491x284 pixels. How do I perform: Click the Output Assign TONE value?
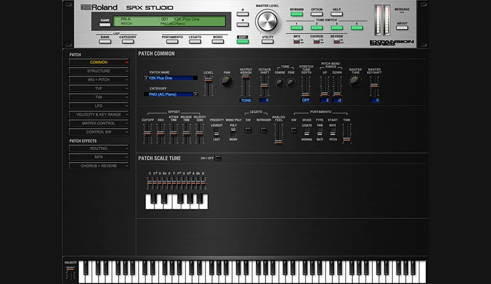pos(246,100)
